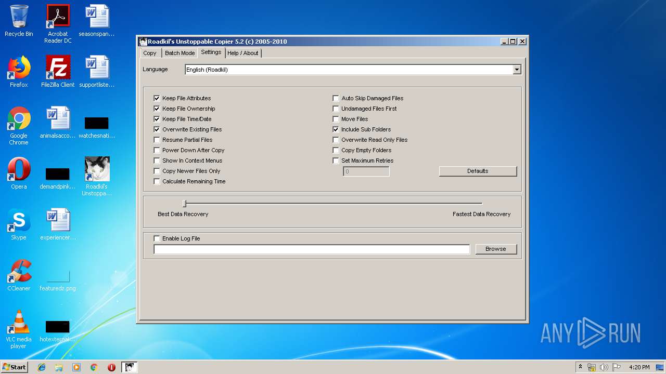Toggle Keep File Time/Date option

tap(157, 119)
